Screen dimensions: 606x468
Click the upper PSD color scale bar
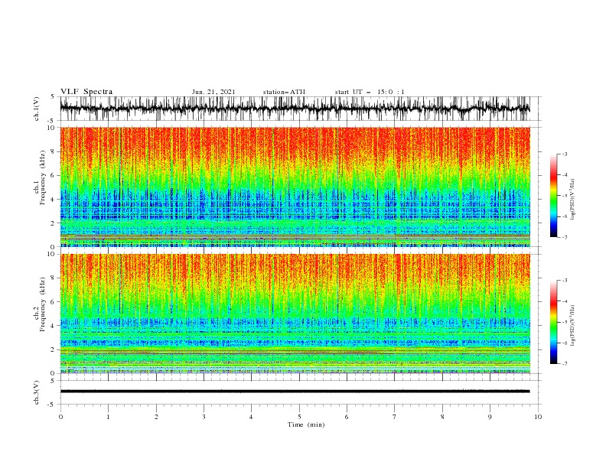pos(553,196)
